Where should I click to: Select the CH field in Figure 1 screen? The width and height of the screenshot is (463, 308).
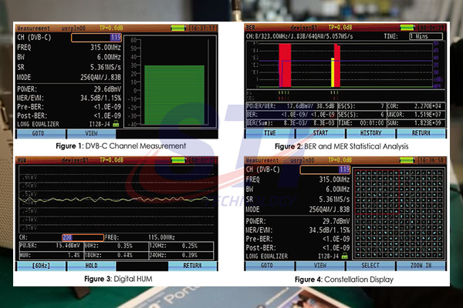click(97, 36)
